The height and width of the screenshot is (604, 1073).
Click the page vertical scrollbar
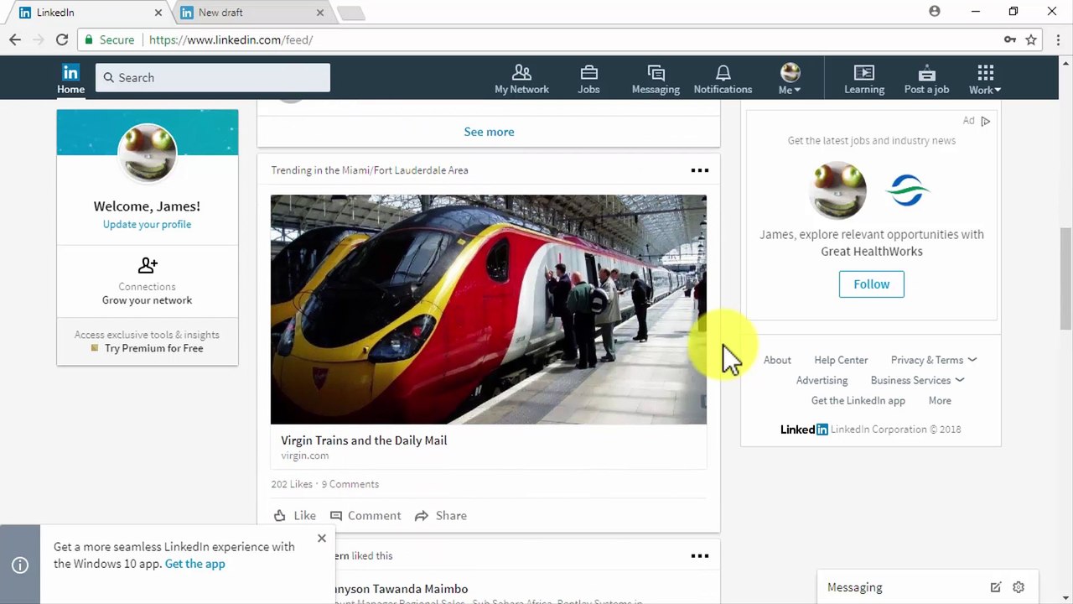(x=1065, y=279)
